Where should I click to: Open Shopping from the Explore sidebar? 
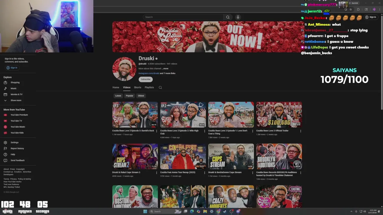pyautogui.click(x=15, y=82)
